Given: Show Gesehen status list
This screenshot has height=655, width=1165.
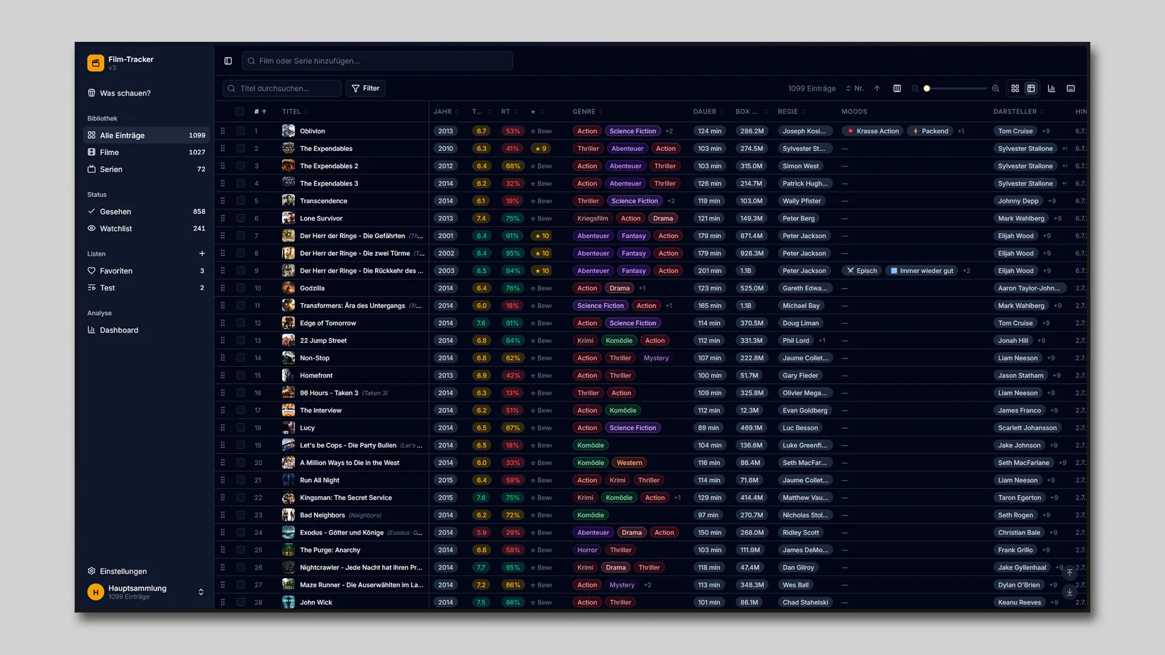Looking at the screenshot, I should coord(146,212).
